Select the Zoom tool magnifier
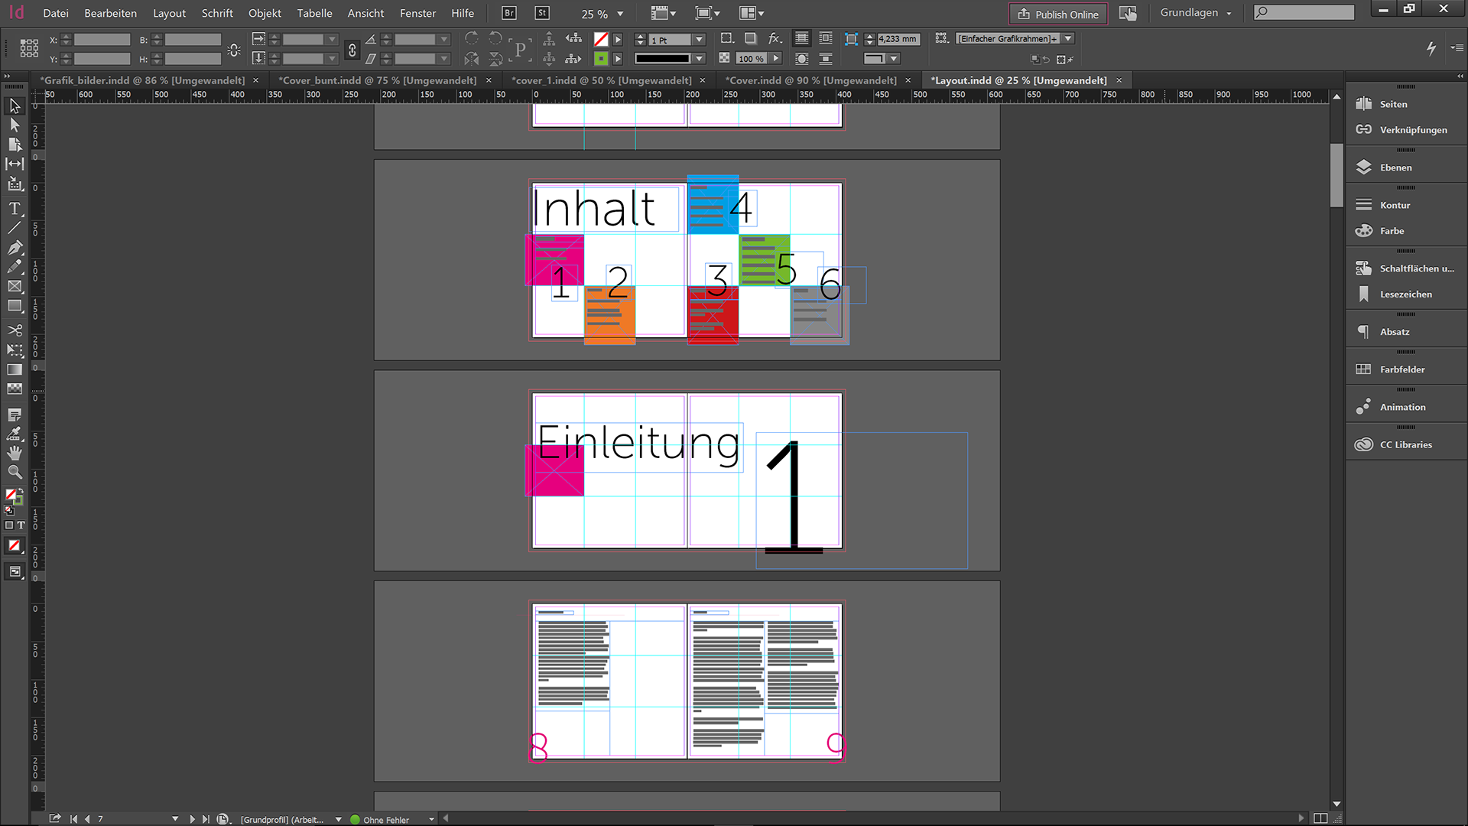The image size is (1468, 826). pyautogui.click(x=15, y=472)
